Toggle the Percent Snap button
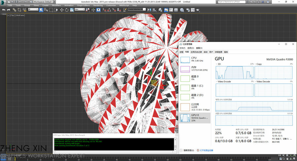The height and width of the screenshot is (161, 297). 114,10
